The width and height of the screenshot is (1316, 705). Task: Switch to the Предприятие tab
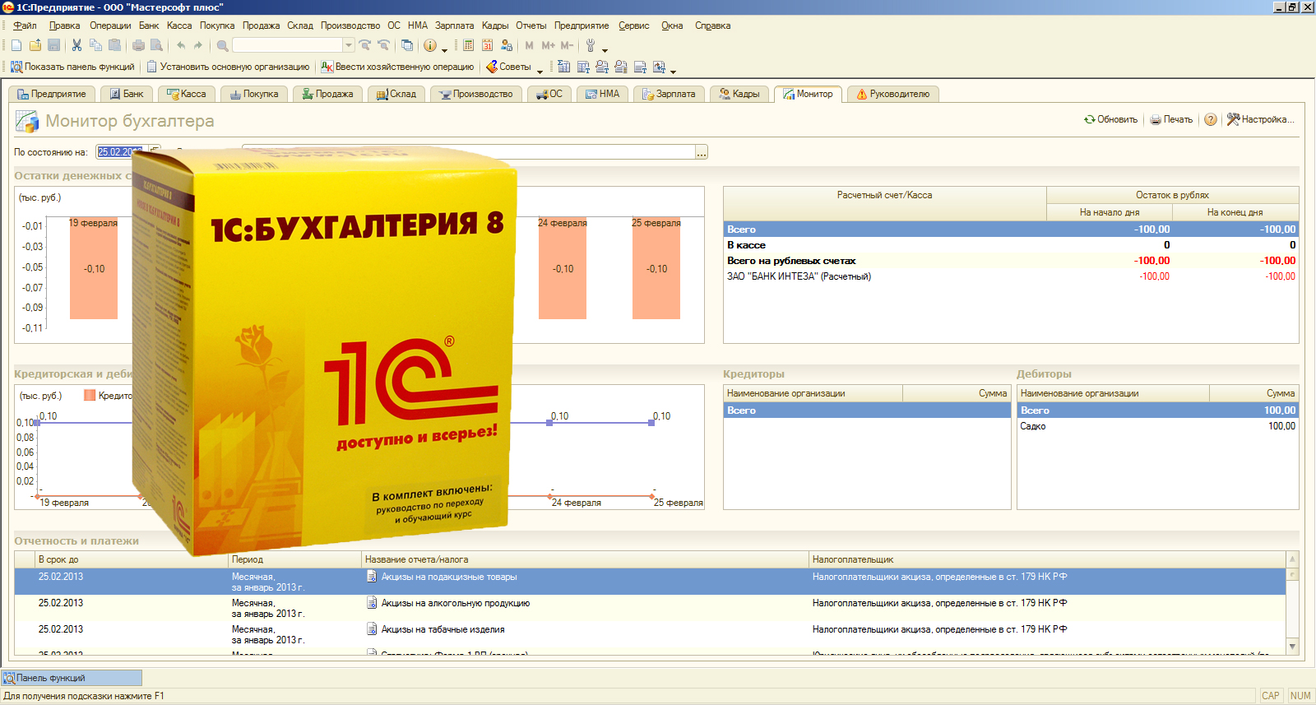point(52,94)
